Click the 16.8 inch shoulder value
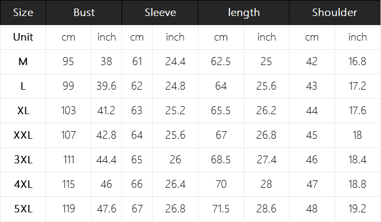 tap(357, 61)
